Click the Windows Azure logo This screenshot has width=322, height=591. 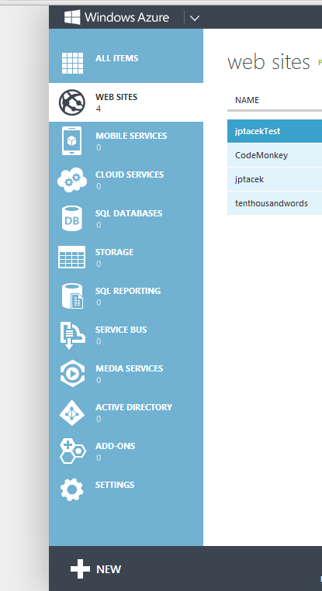(x=117, y=17)
